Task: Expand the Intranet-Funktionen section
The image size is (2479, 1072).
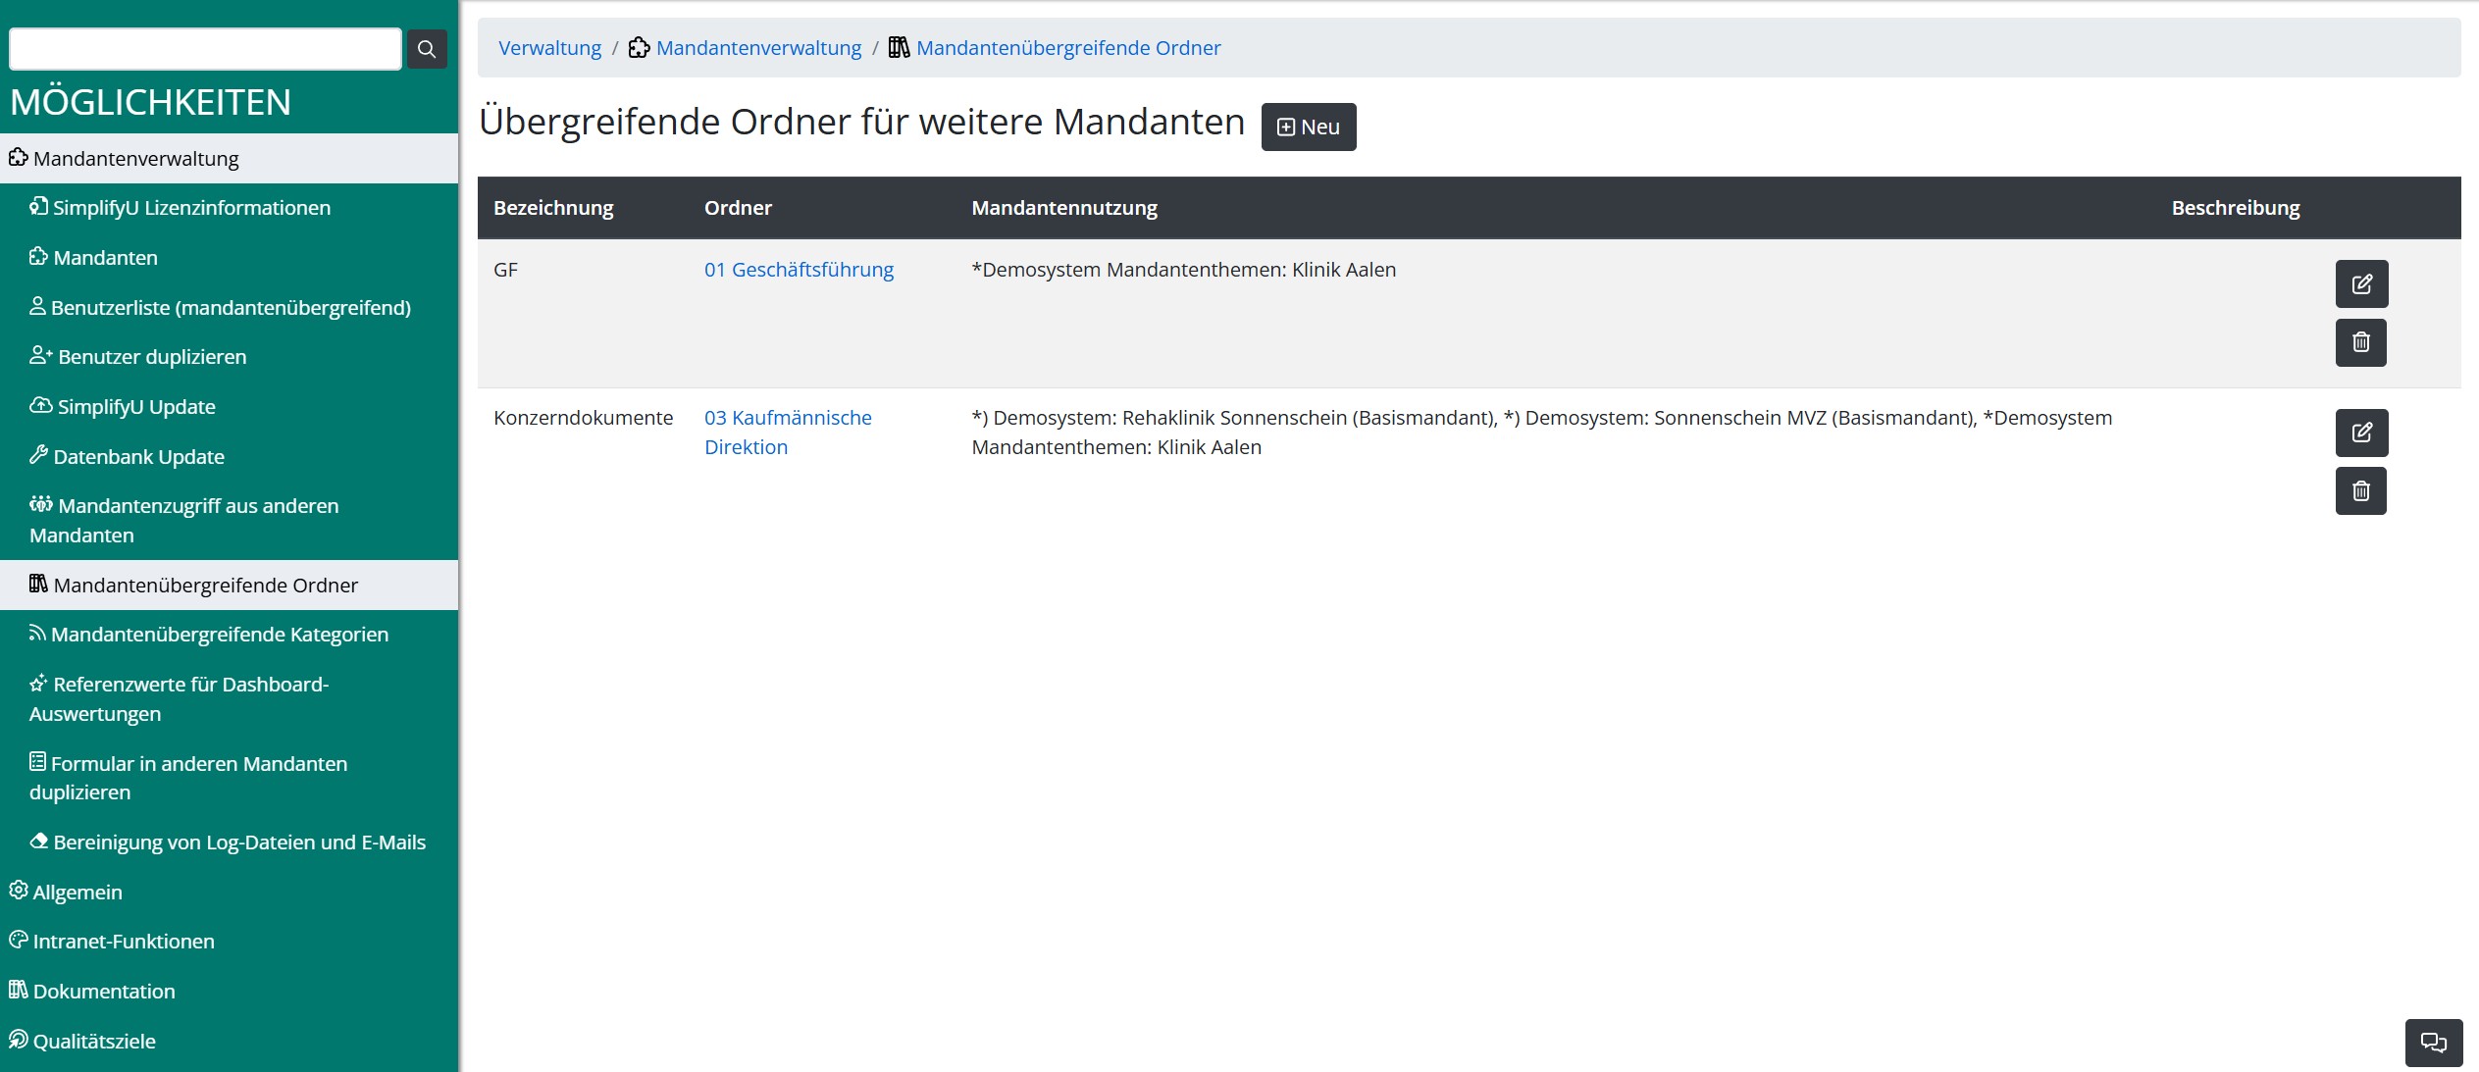Action: click(x=123, y=942)
